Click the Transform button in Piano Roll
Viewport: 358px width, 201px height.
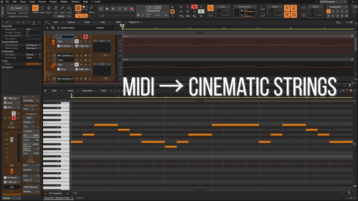[55, 193]
